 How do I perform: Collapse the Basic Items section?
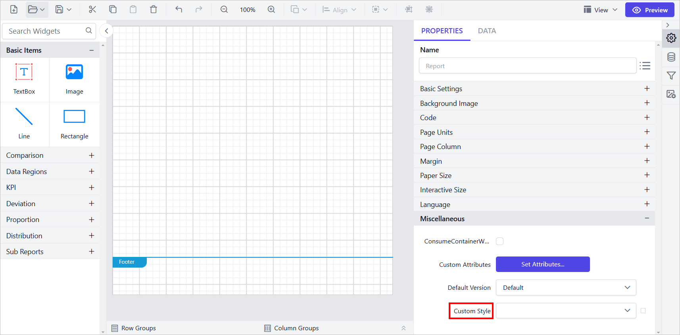pos(92,50)
